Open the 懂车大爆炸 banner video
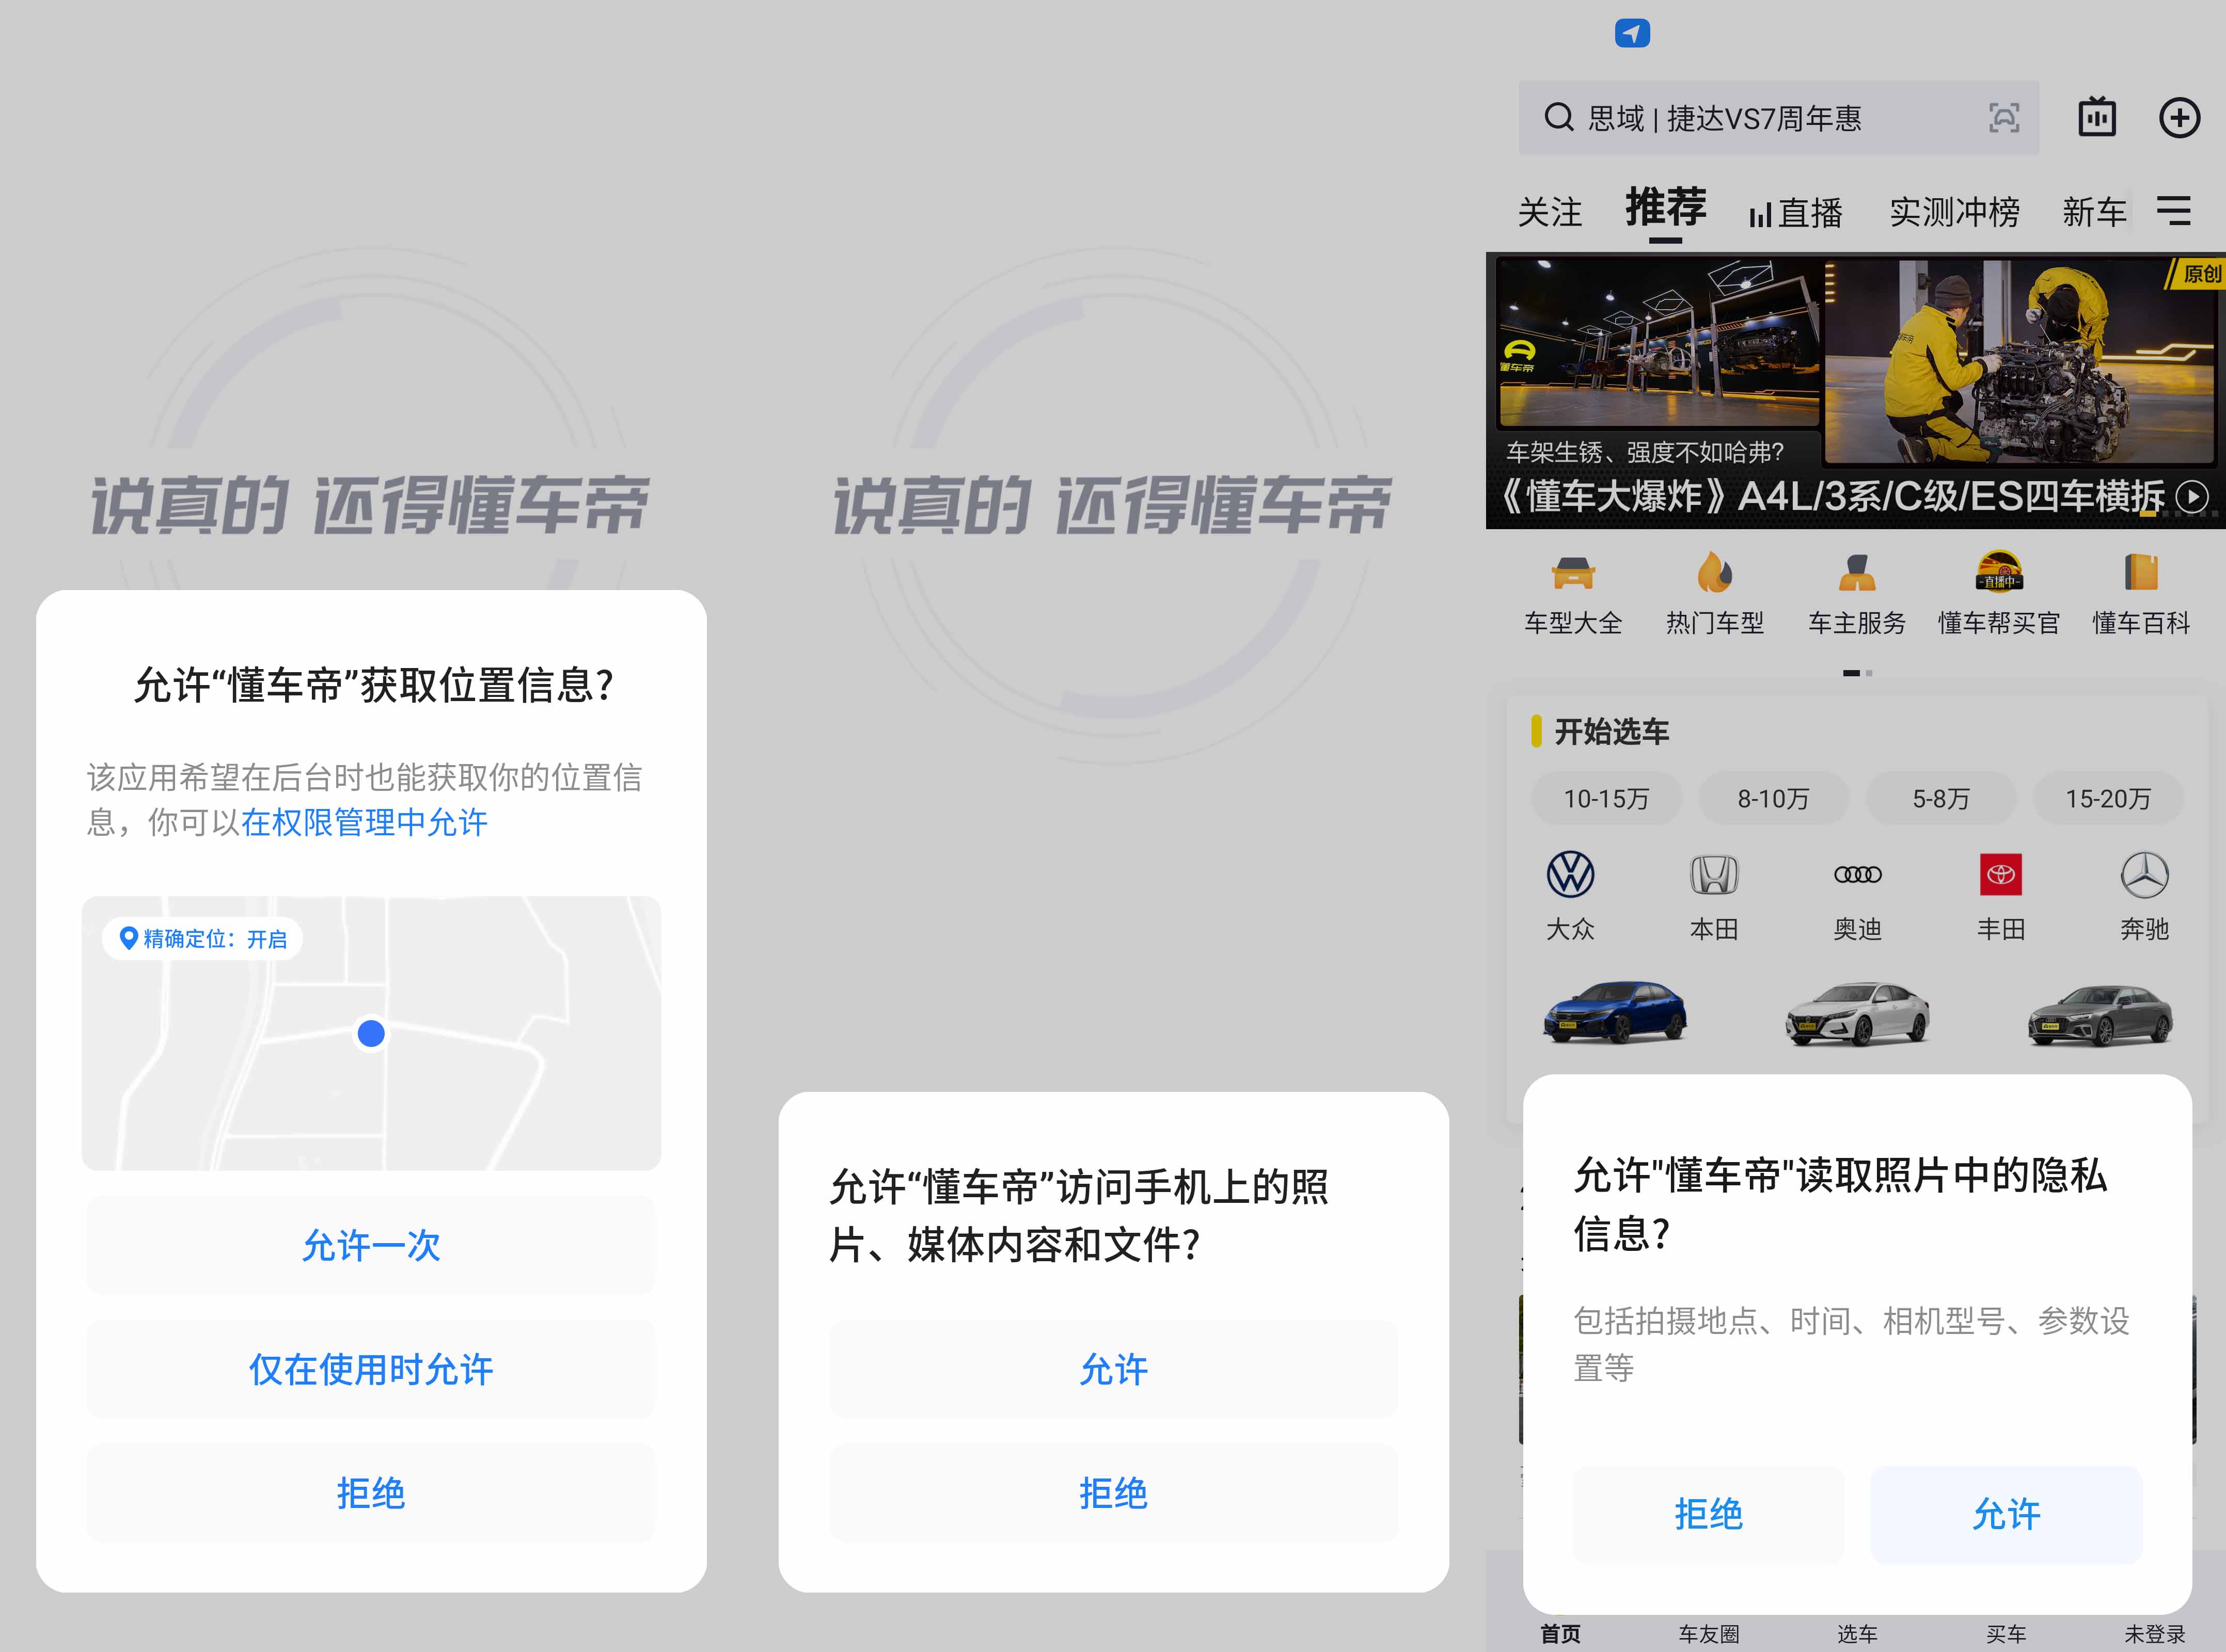 click(1856, 391)
